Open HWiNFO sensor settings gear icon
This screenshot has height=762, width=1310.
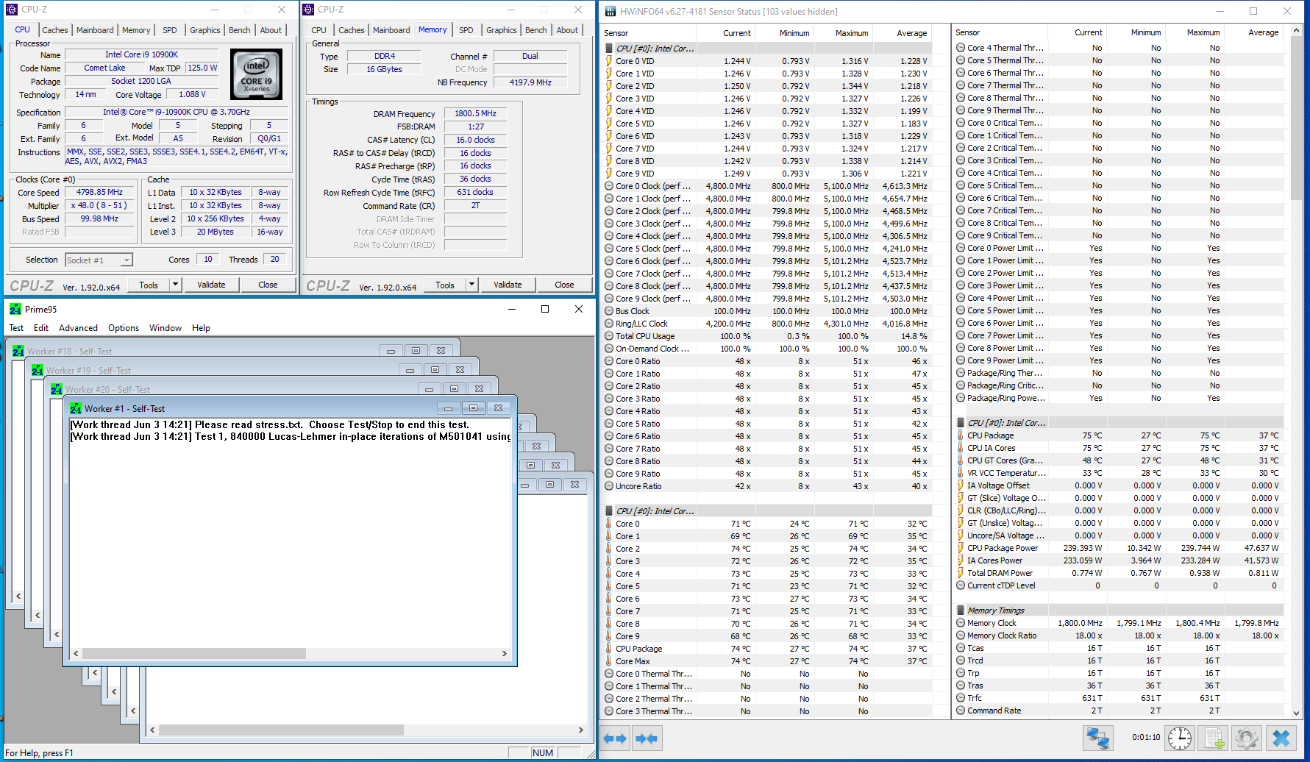pos(1246,738)
